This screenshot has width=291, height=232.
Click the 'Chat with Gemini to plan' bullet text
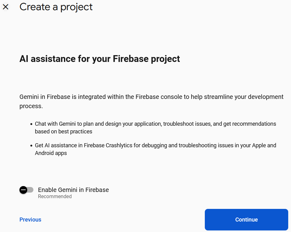coord(155,124)
